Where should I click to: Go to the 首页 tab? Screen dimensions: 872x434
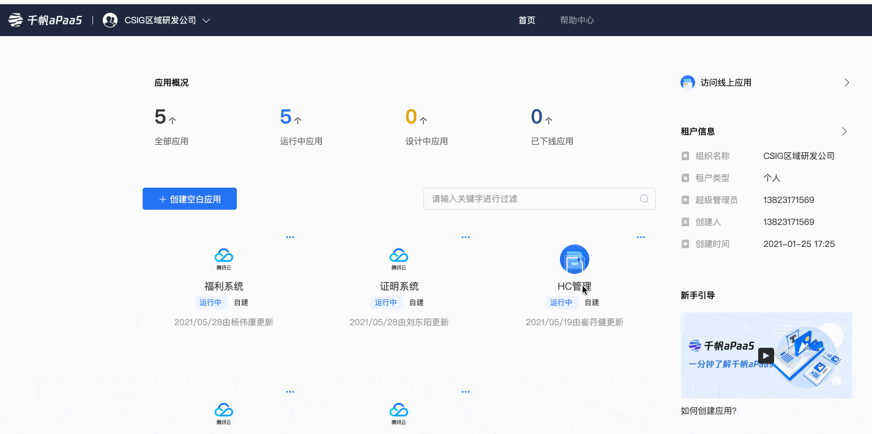pyautogui.click(x=526, y=20)
